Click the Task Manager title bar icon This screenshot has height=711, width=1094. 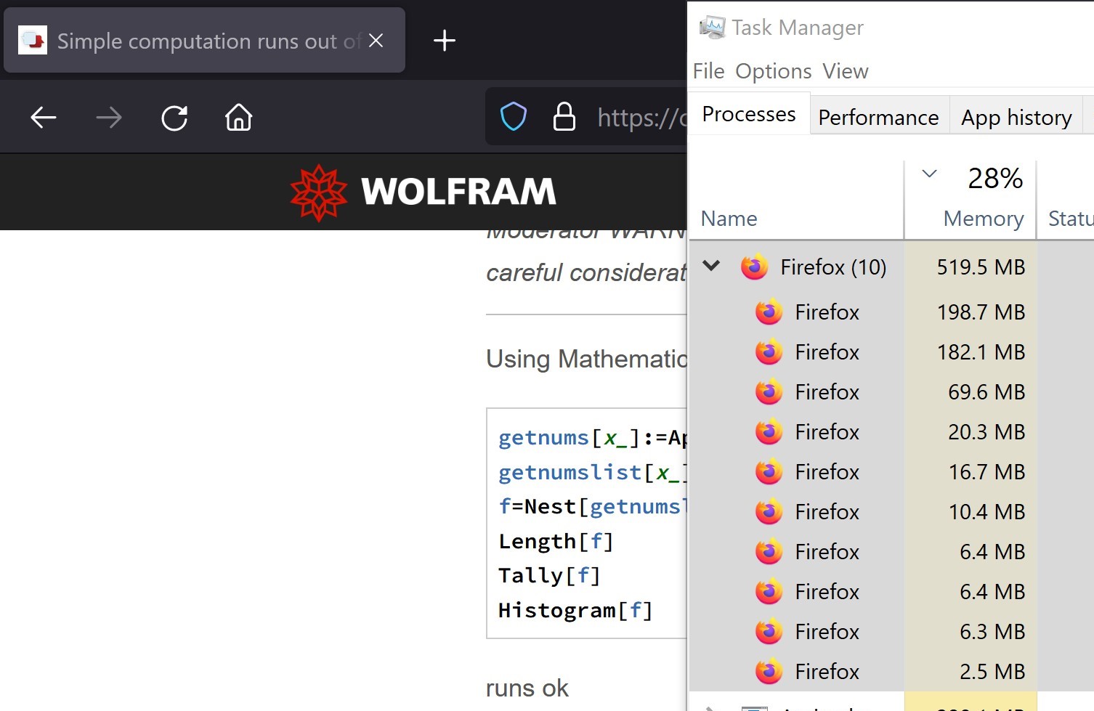click(712, 28)
